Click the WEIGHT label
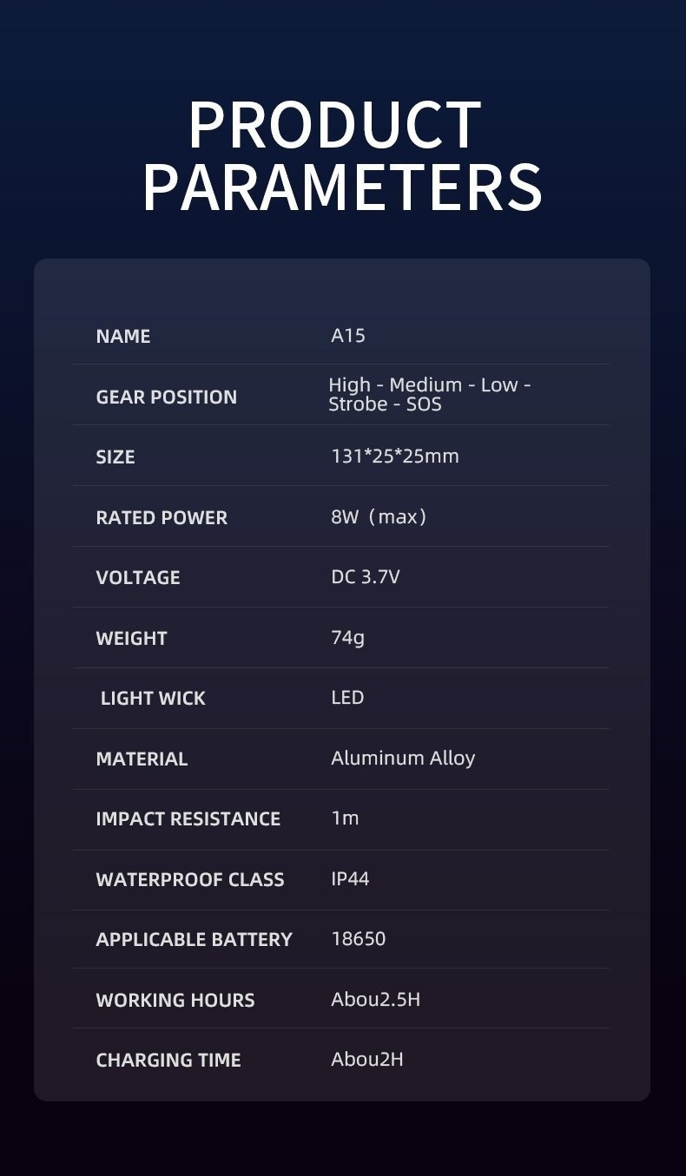The image size is (686, 1176). (131, 639)
